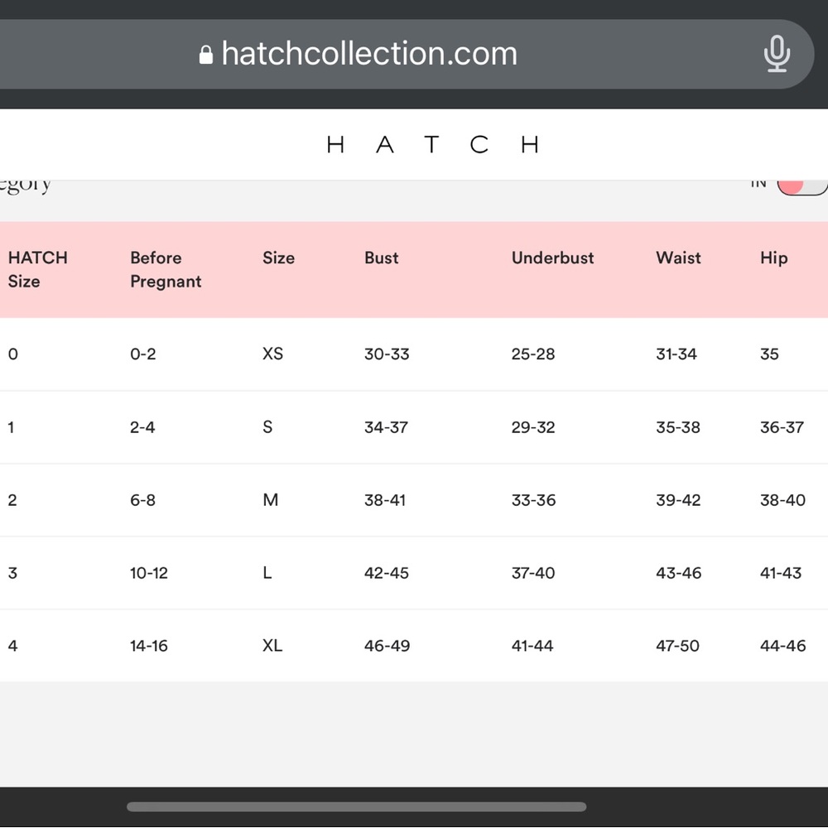828x828 pixels.
Task: Select before pregnant value 14-16
Action: coord(149,645)
